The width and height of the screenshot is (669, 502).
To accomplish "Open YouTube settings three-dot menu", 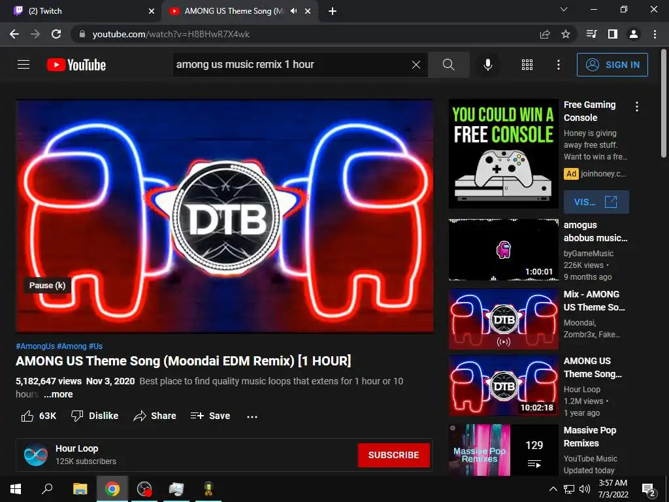I will click(x=558, y=65).
